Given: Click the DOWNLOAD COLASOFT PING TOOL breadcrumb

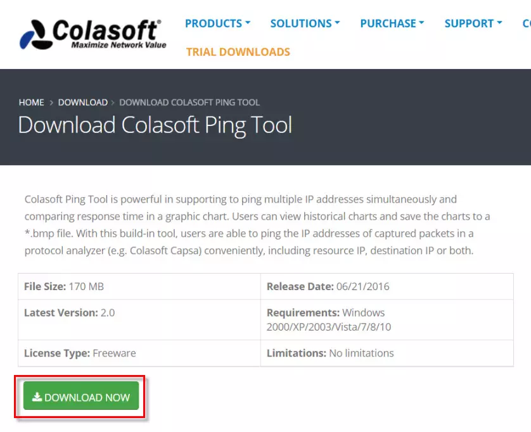Looking at the screenshot, I should coord(189,102).
